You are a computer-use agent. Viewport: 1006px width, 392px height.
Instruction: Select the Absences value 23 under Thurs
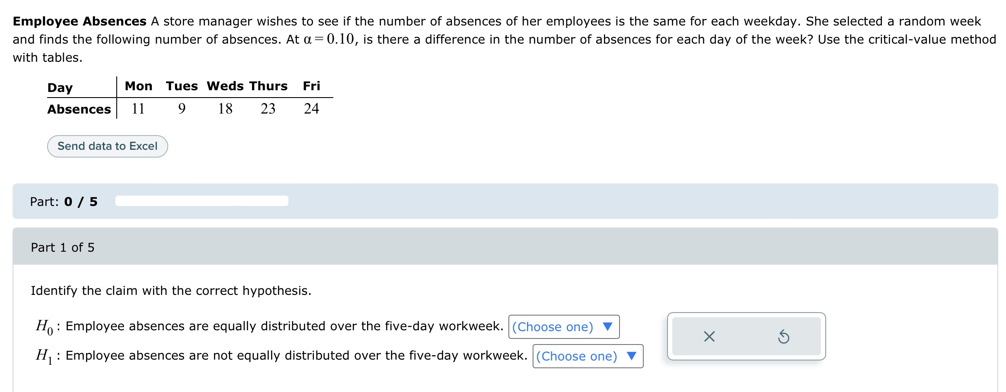[268, 109]
